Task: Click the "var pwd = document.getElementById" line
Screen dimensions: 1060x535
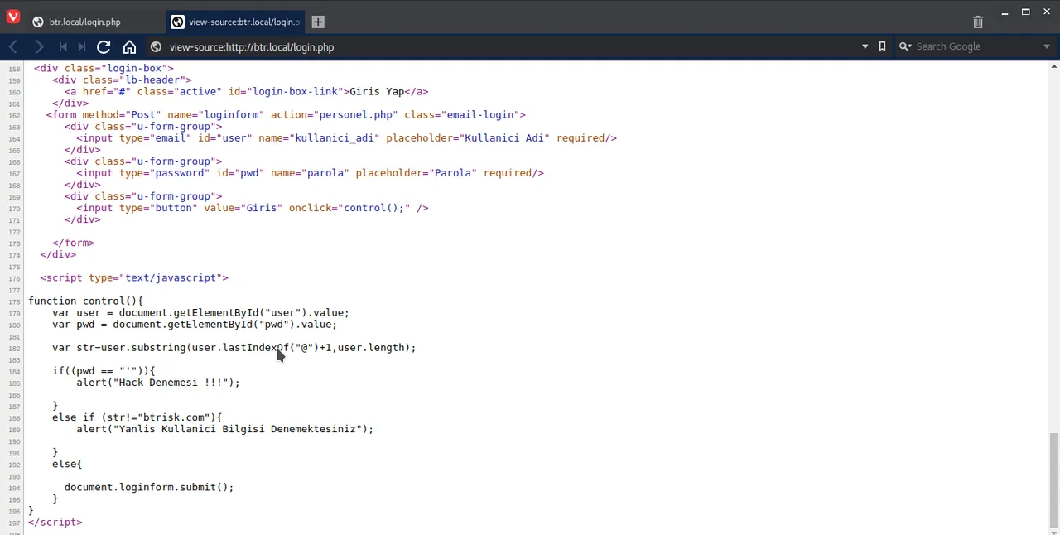Action: pyautogui.click(x=194, y=324)
